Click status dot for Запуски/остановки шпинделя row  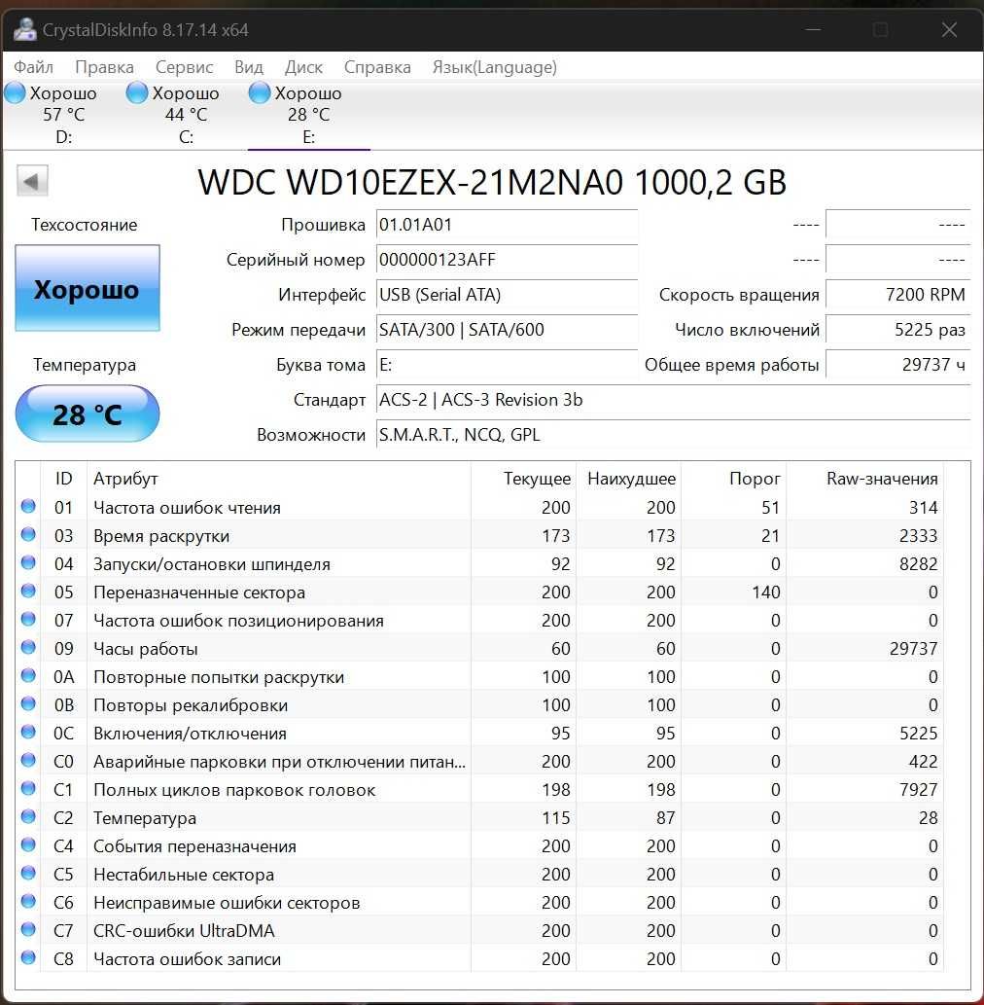pyautogui.click(x=28, y=562)
